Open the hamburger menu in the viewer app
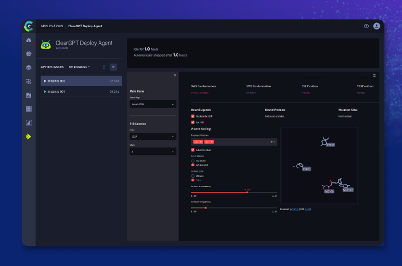 [374, 76]
